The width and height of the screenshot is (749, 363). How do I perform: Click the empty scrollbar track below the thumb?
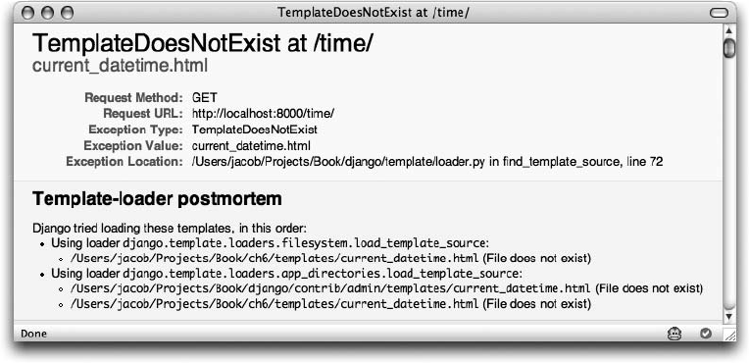729,181
